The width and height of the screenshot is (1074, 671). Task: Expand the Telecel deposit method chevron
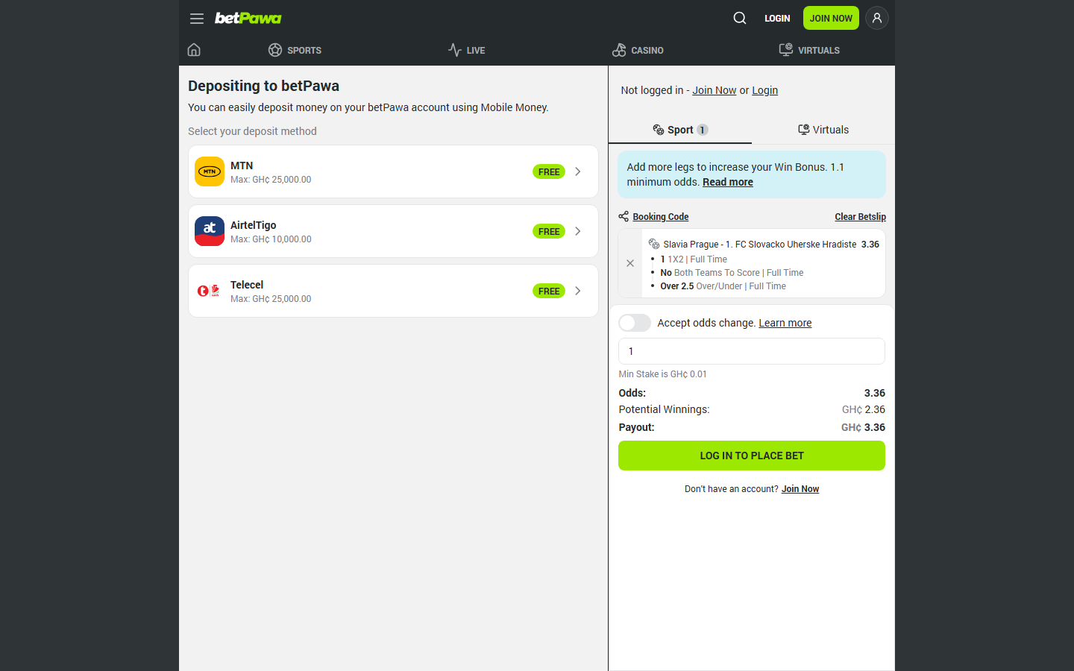[578, 291]
